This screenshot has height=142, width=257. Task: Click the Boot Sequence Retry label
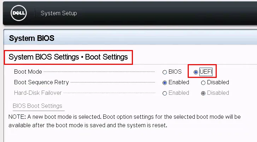[x=41, y=82]
